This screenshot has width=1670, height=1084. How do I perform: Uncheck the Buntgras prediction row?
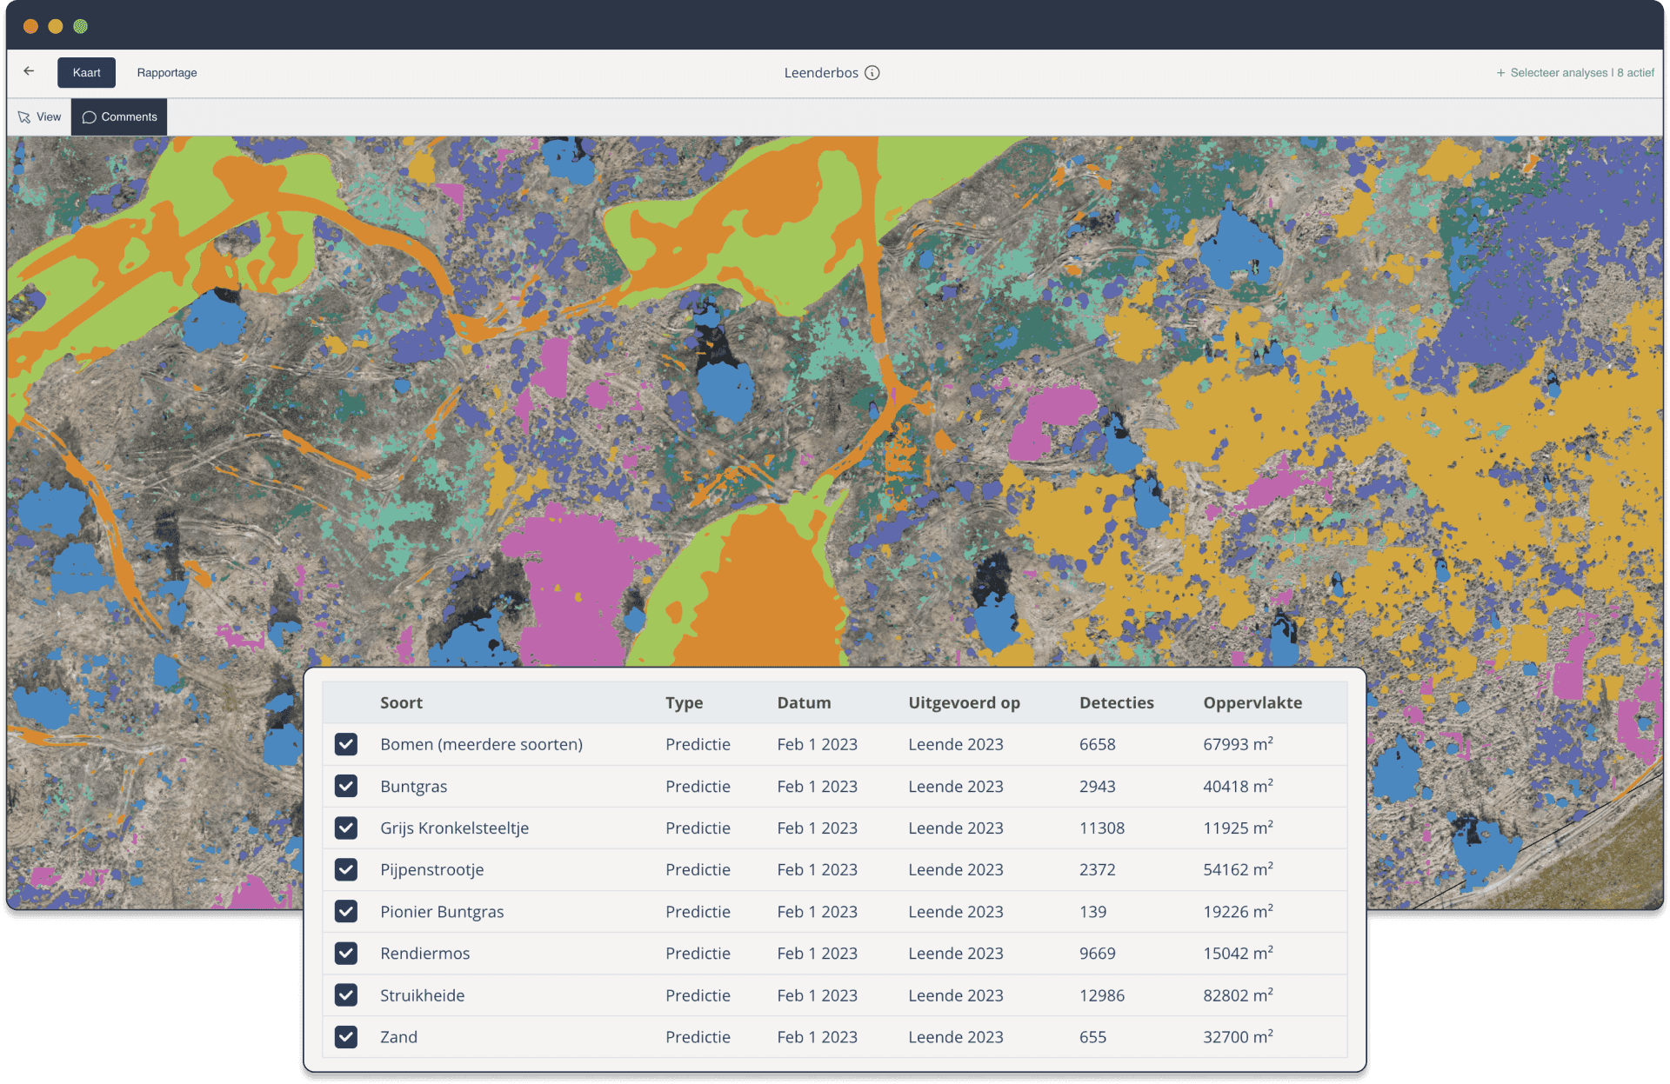(x=346, y=786)
